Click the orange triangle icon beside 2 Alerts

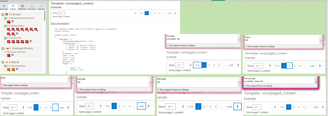7,62
